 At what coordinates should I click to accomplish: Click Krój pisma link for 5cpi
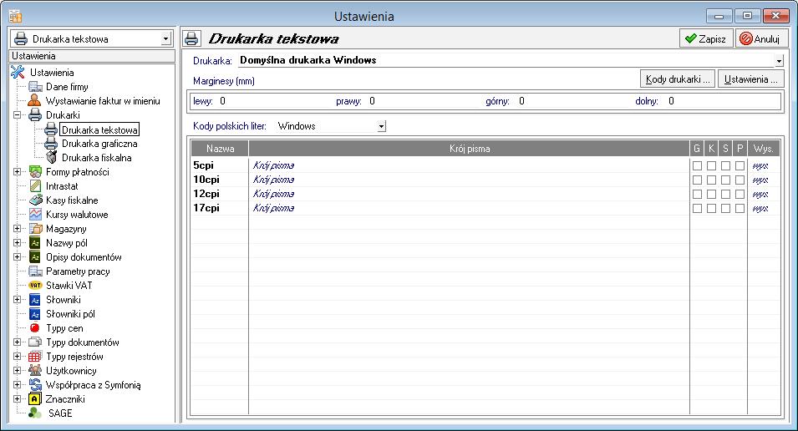pos(273,165)
